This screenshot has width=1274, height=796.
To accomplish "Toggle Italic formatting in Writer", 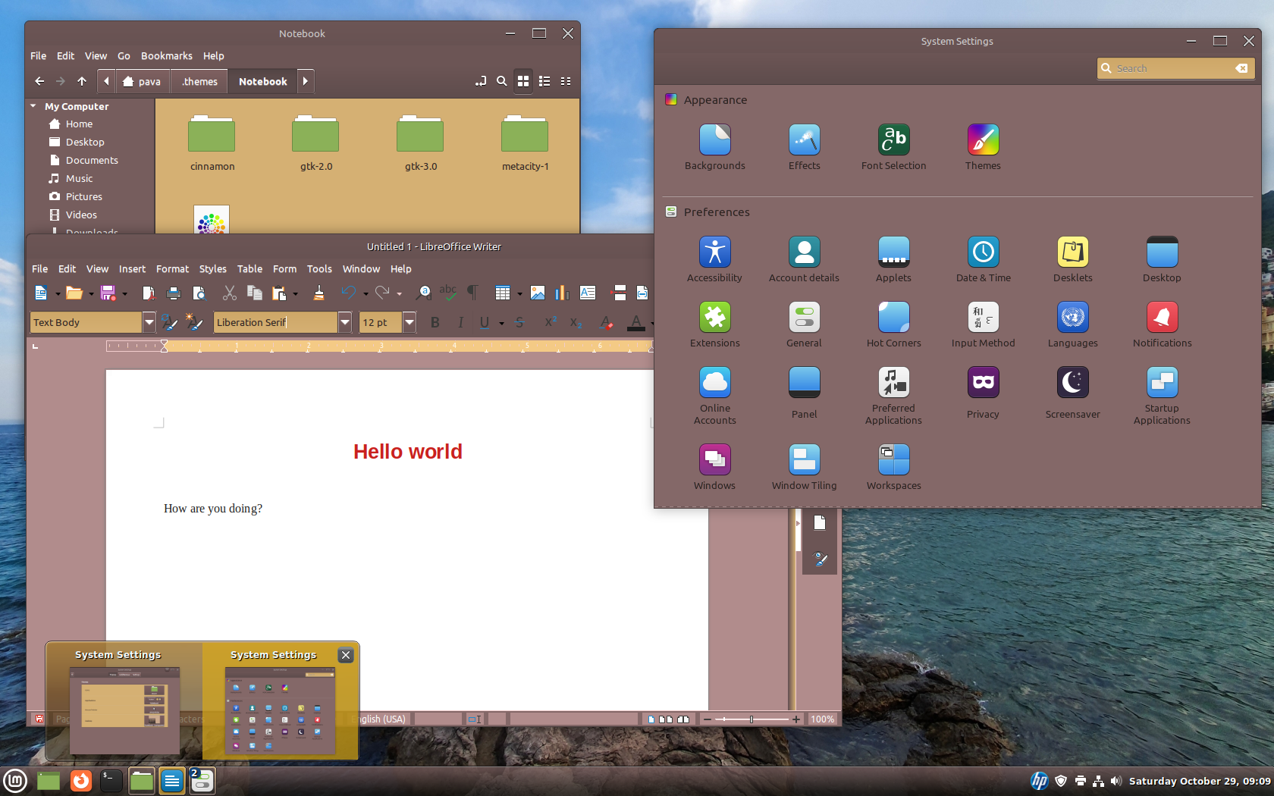I will pos(460,323).
